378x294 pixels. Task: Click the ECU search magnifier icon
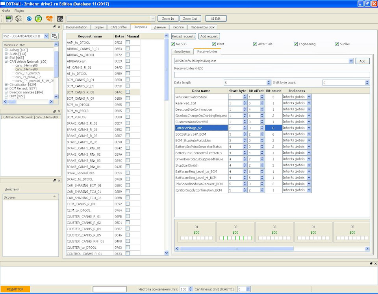click(x=55, y=36)
